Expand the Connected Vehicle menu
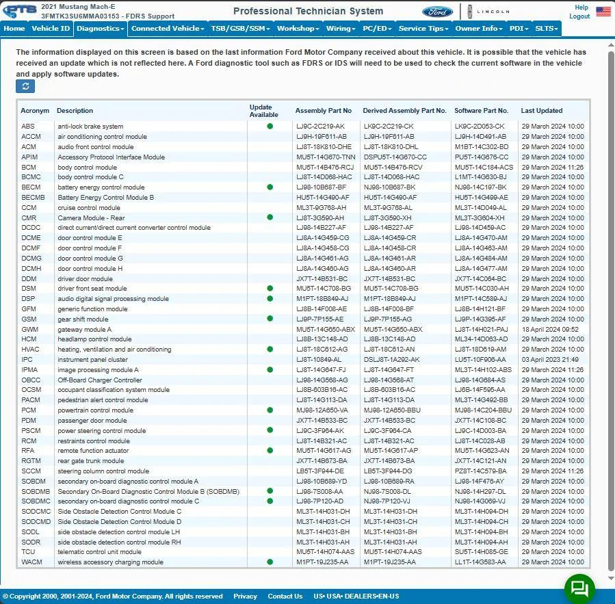 click(168, 28)
